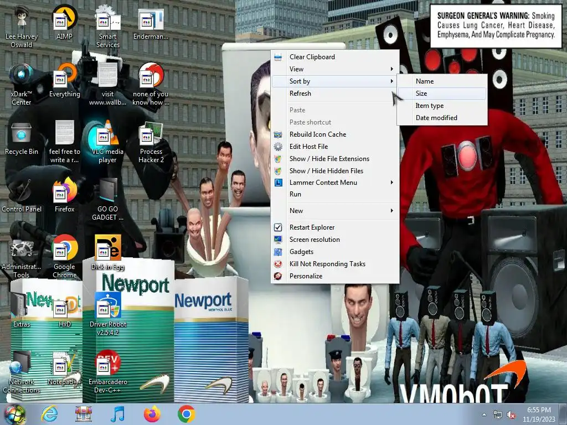Image resolution: width=567 pixels, height=425 pixels.
Task: Click Refresh in the context menu
Action: [335, 93]
